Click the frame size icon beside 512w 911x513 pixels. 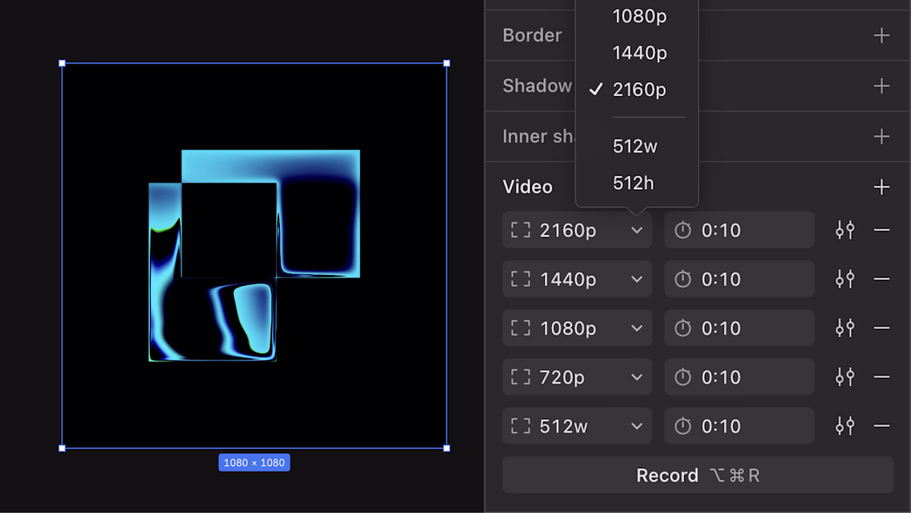click(521, 426)
